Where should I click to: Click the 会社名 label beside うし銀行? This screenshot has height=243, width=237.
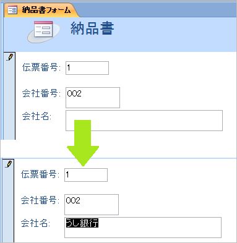[35, 223]
